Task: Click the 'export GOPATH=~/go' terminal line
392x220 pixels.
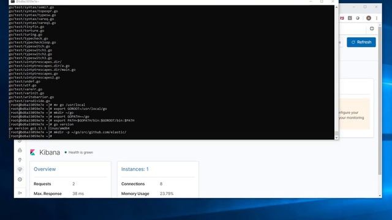Action: [x=49, y=117]
